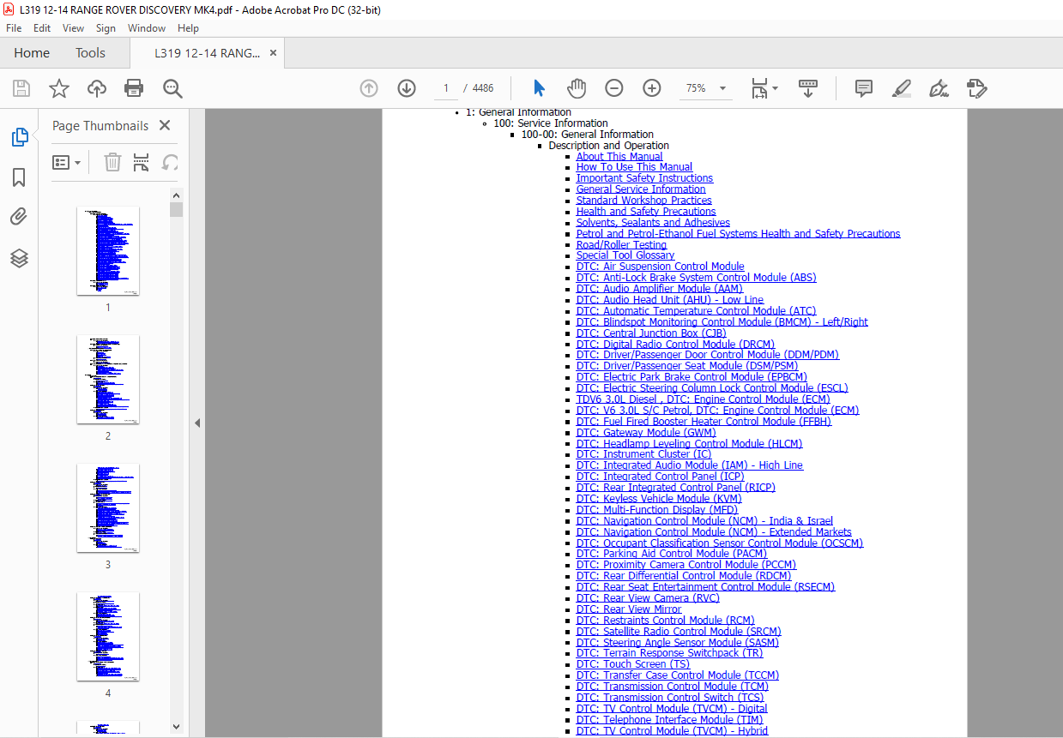This screenshot has height=738, width=1063.
Task: Open DTC: Keyless Vehicle Module (KVM) link
Action: point(659,499)
